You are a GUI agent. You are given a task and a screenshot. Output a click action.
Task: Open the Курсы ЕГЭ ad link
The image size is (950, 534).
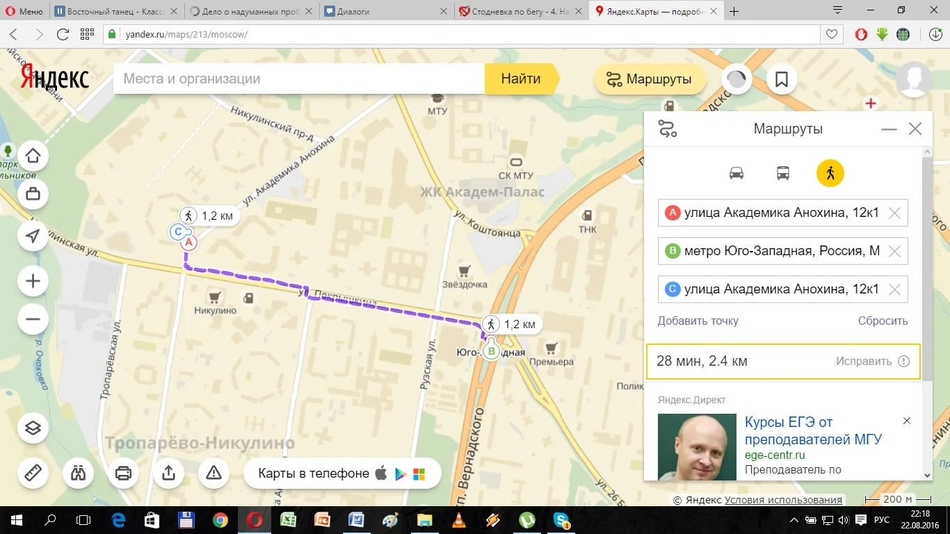point(813,431)
